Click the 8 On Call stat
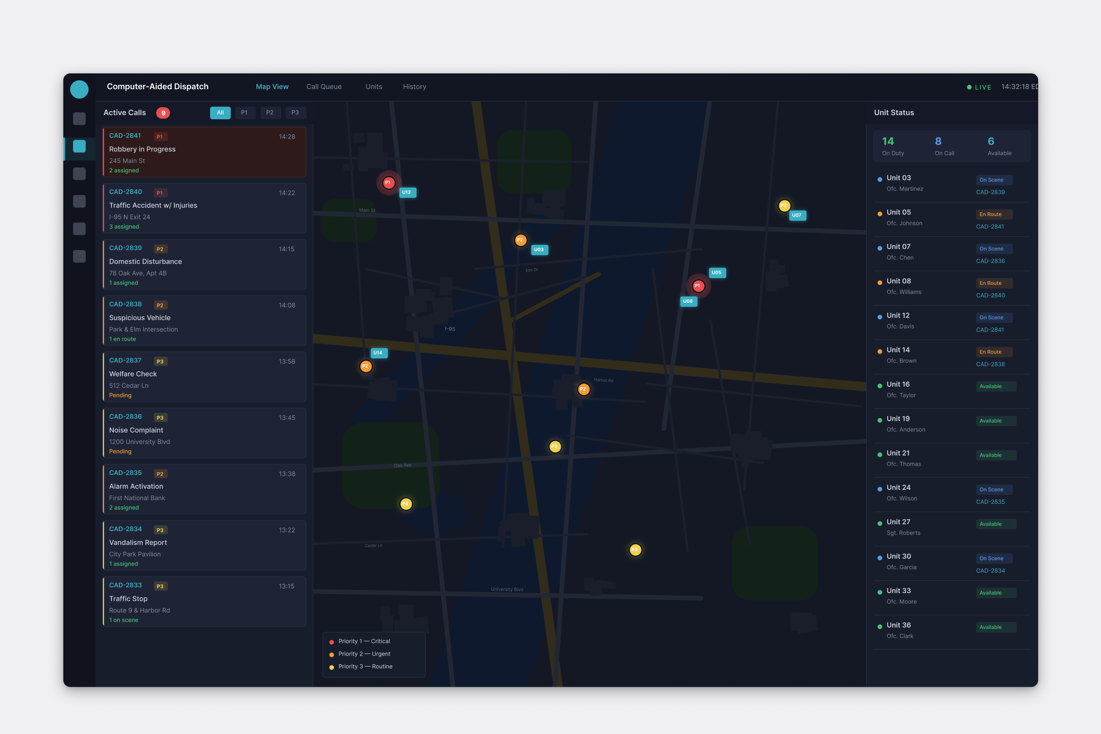1101x734 pixels. point(944,146)
